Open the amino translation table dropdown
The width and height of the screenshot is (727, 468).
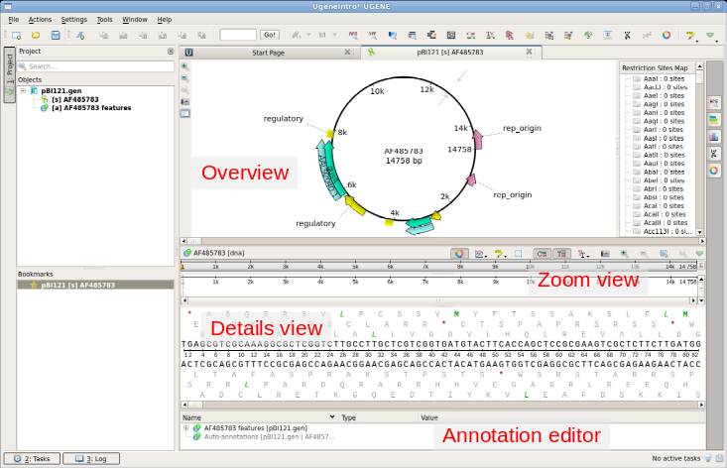click(x=583, y=254)
